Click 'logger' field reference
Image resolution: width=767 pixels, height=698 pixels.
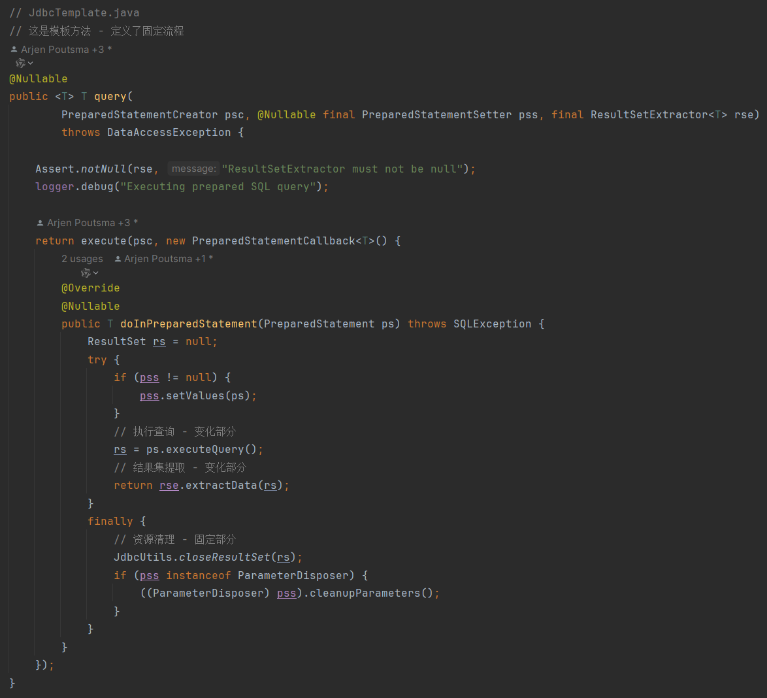pos(55,187)
